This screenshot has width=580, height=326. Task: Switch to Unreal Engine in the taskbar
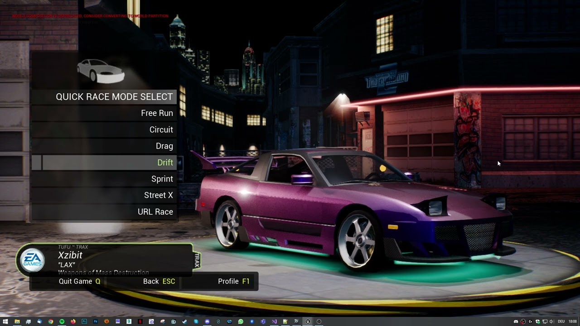[x=308, y=321]
